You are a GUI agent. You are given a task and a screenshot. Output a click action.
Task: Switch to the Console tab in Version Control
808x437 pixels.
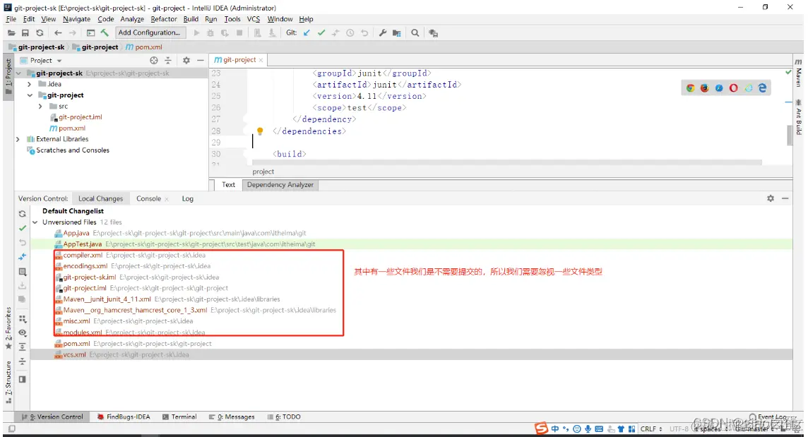pyautogui.click(x=148, y=198)
